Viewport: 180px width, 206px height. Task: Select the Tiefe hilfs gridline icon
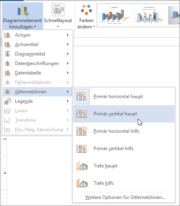[x=82, y=183]
